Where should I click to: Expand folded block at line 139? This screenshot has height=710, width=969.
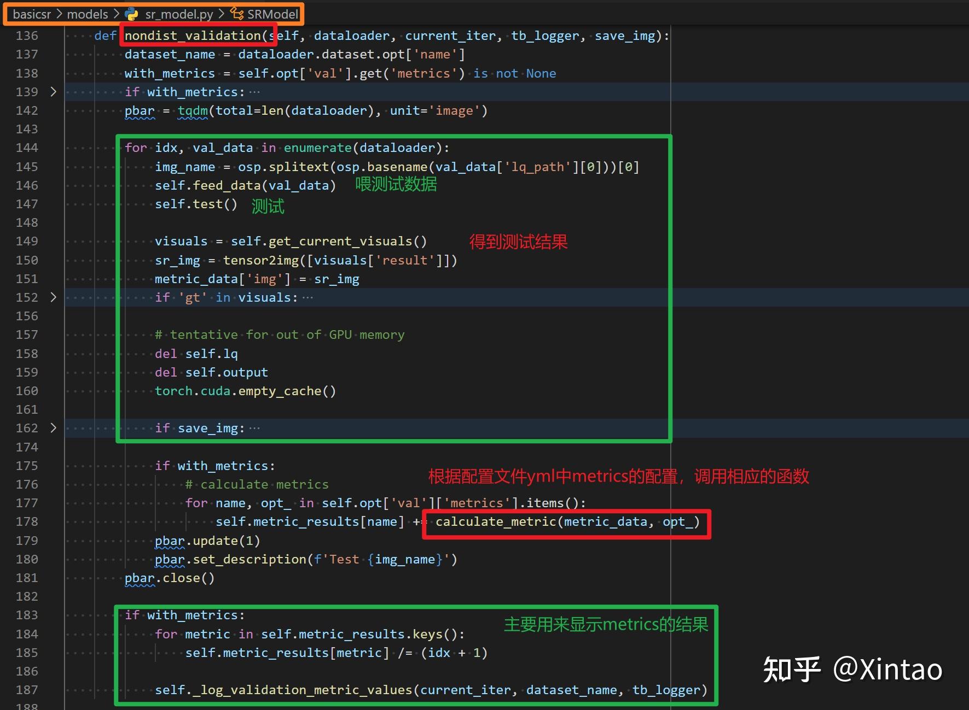[53, 92]
